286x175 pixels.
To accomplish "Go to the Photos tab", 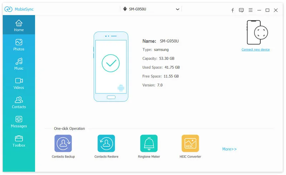I will tap(19, 45).
